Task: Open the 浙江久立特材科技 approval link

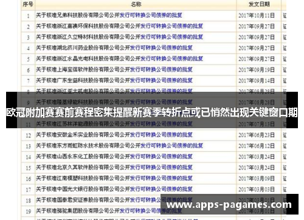Action: [120, 37]
